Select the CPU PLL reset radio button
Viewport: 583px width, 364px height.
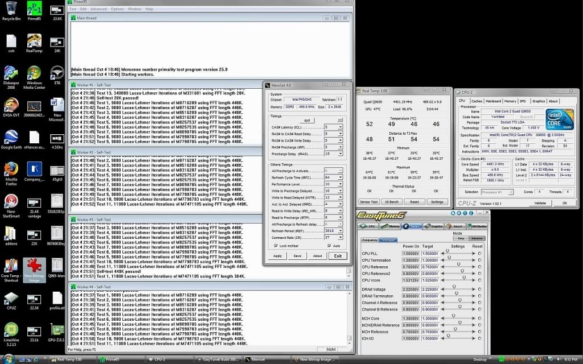pos(479,254)
